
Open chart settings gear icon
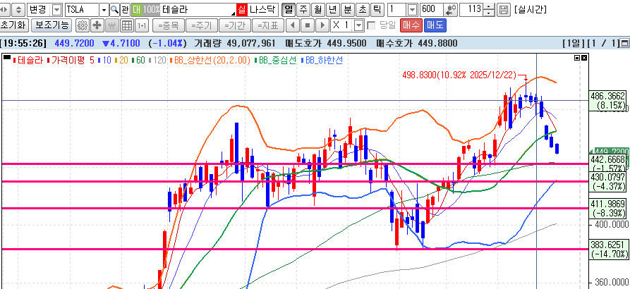click(83, 25)
